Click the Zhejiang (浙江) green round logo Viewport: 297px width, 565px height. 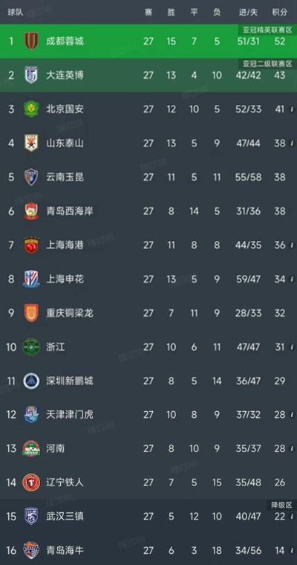tap(31, 347)
